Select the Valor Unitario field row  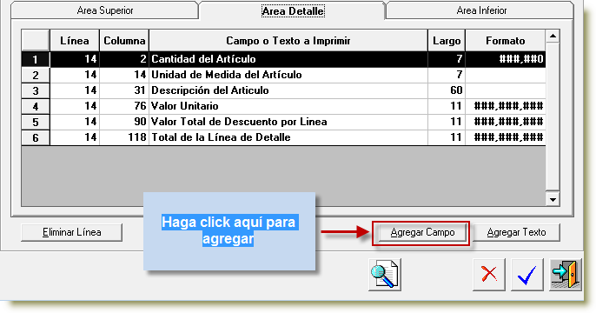(283, 106)
